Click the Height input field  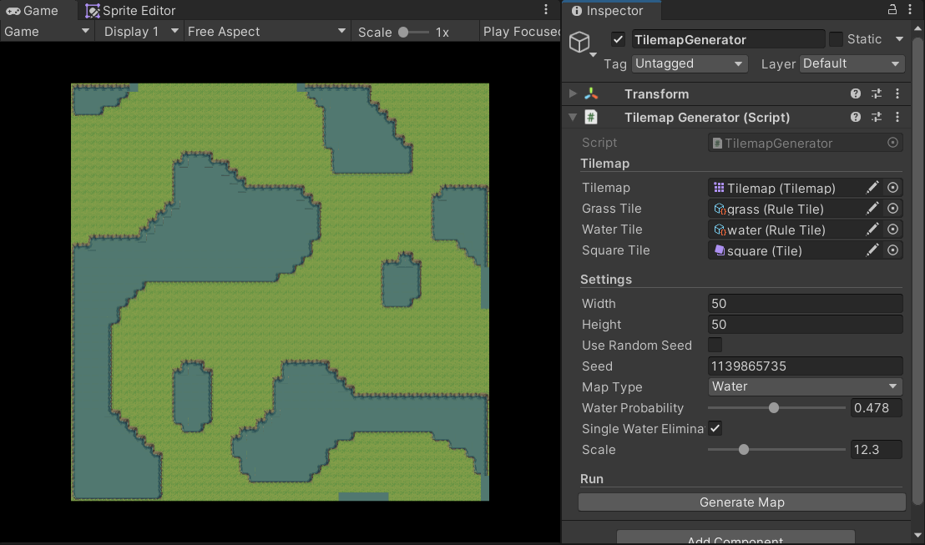point(805,325)
